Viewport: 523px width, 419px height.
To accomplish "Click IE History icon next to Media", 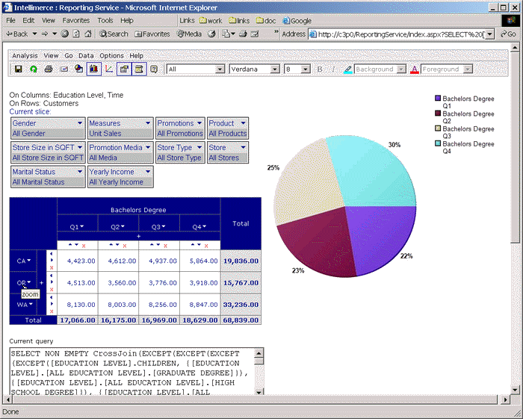I will click(211, 34).
